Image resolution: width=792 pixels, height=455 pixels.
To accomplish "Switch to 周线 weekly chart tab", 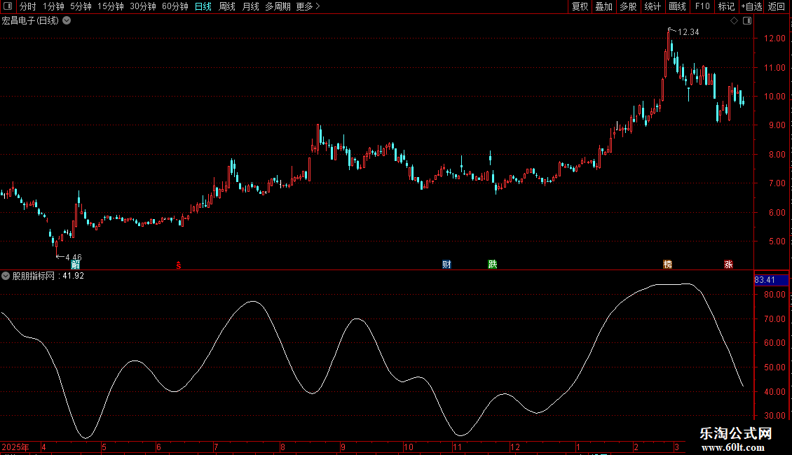I will pos(226,6).
